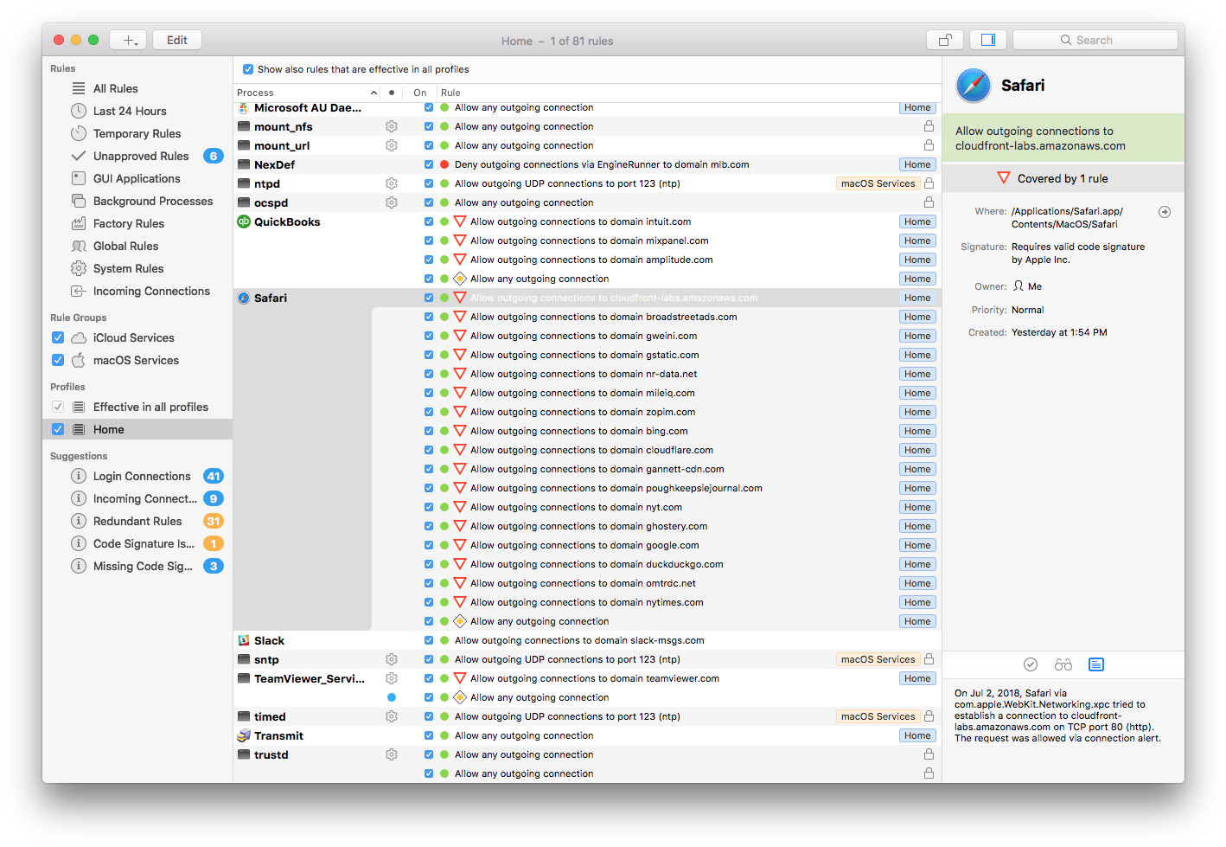This screenshot has height=847, width=1226.
Task: Click the red triangle on nytimes.com rule
Action: click(460, 602)
